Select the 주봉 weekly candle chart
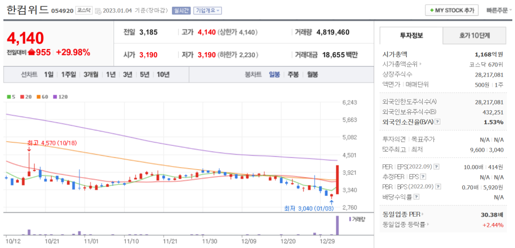Image resolution: width=515 pixels, height=248 pixels. [293, 75]
